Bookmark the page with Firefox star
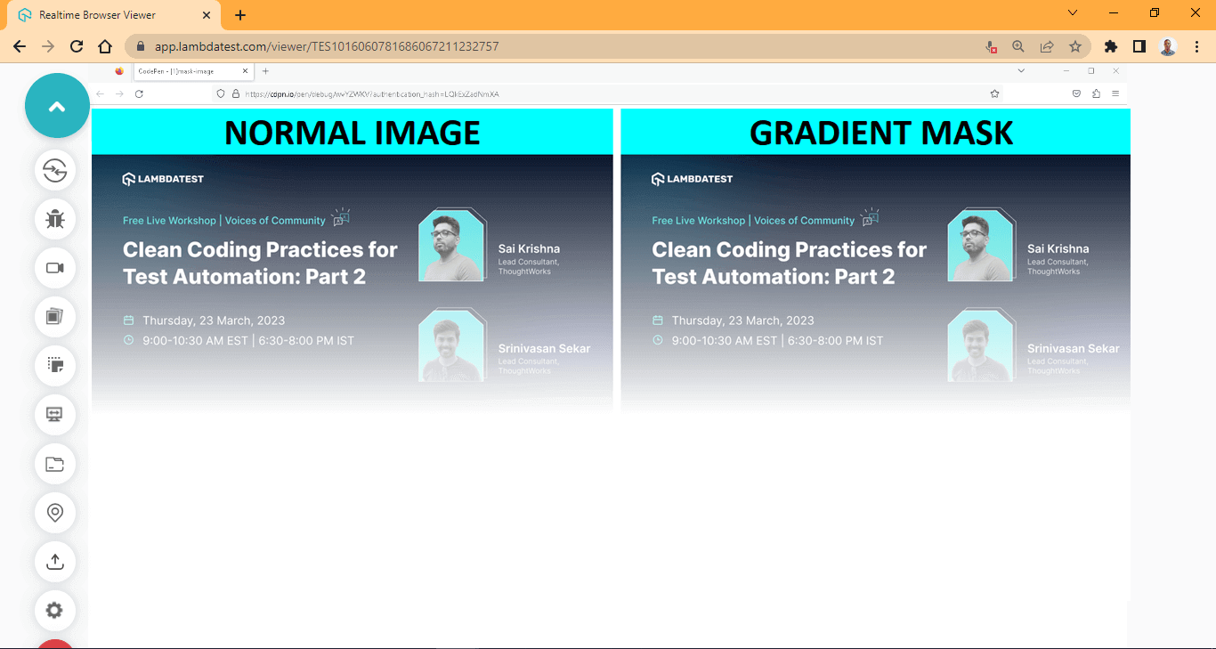The image size is (1216, 649). [x=994, y=93]
